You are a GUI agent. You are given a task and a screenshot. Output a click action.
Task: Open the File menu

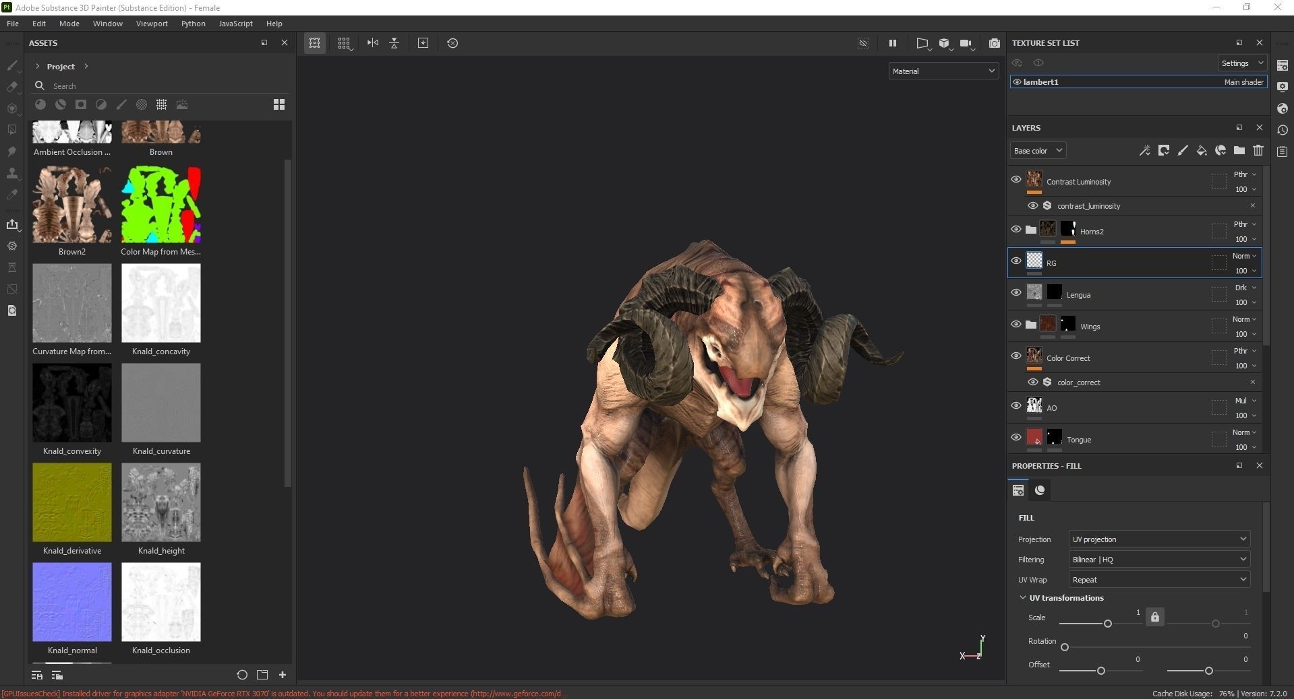pyautogui.click(x=13, y=24)
